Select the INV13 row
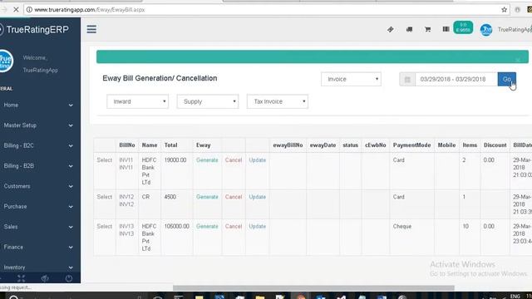 (x=104, y=227)
